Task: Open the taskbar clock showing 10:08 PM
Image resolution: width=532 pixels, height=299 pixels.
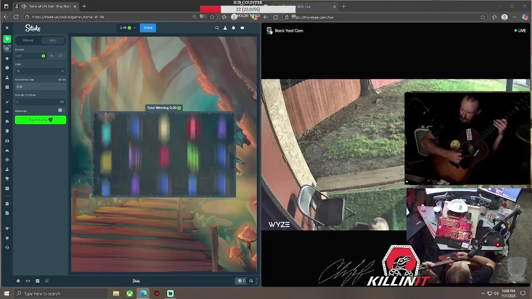Action: (508, 294)
